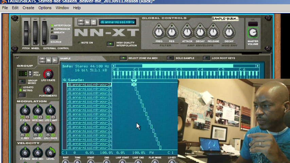The image size is (290, 163).
Task: Click the modulation MOD DEC knob
Action: coord(38,111)
